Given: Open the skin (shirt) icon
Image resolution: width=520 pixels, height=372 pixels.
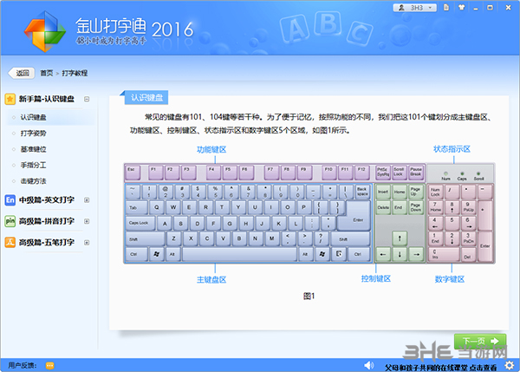Looking at the screenshot, I should [x=461, y=7].
